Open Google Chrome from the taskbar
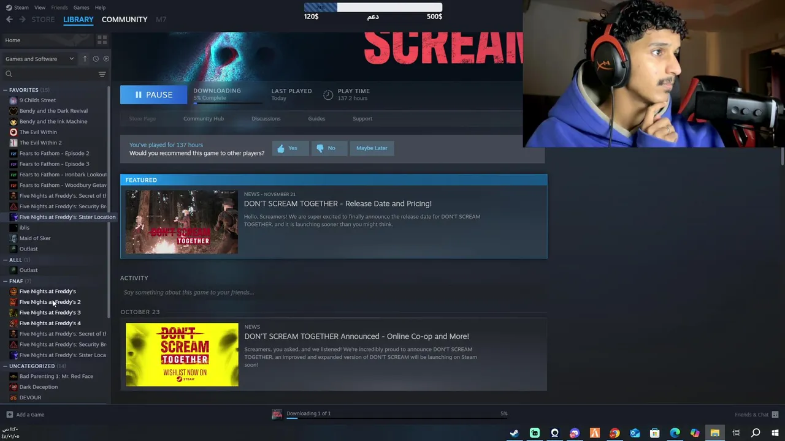 click(615, 433)
